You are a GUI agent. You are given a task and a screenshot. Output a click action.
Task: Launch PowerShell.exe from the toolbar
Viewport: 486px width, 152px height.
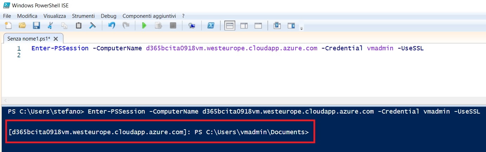click(x=210, y=26)
